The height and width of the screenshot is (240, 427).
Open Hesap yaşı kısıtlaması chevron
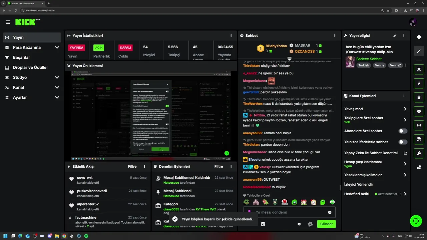click(405, 164)
